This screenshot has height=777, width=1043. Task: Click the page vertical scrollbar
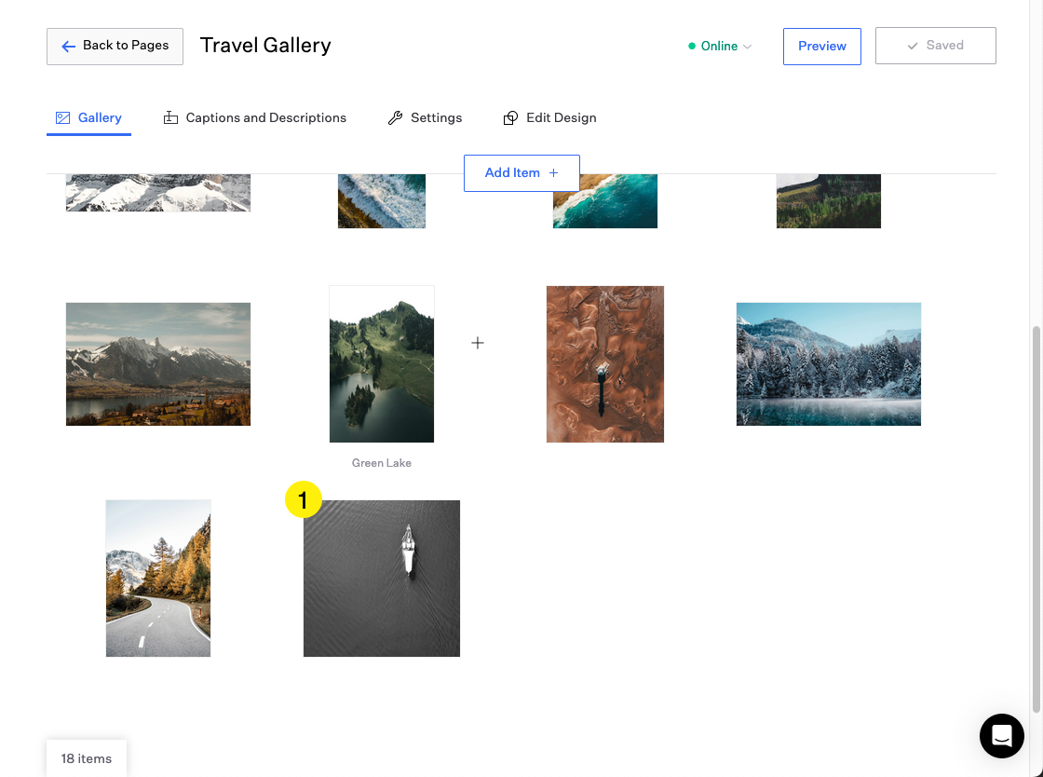[1036, 519]
